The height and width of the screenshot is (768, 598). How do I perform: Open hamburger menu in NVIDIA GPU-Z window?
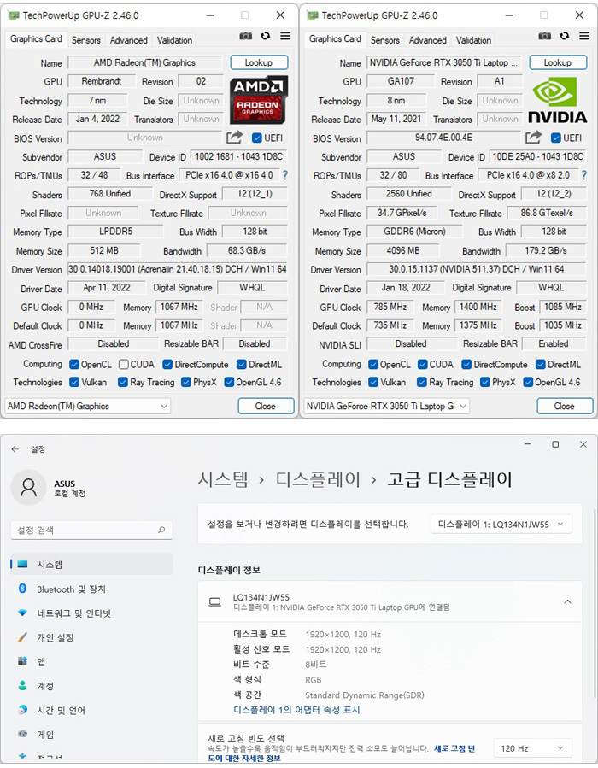[583, 36]
